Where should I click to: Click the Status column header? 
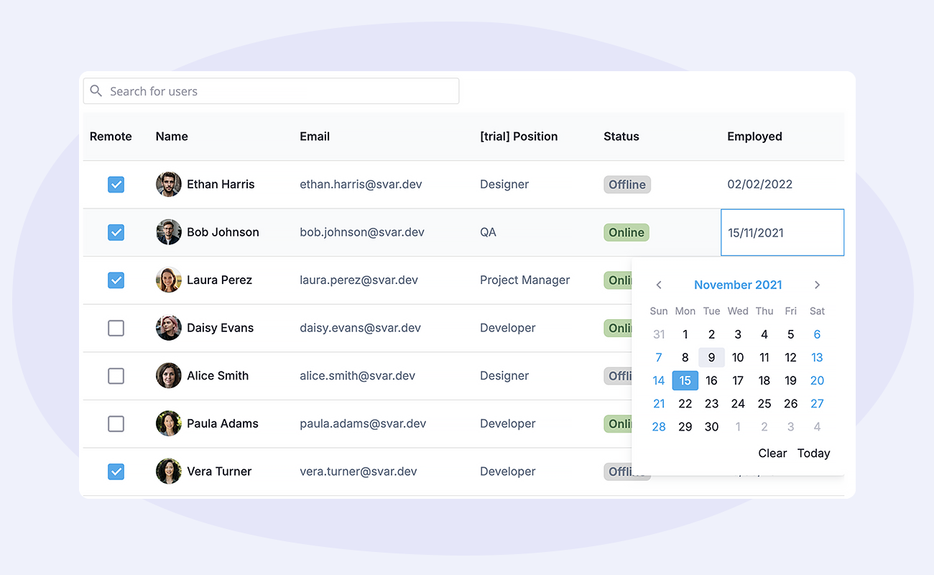(621, 137)
